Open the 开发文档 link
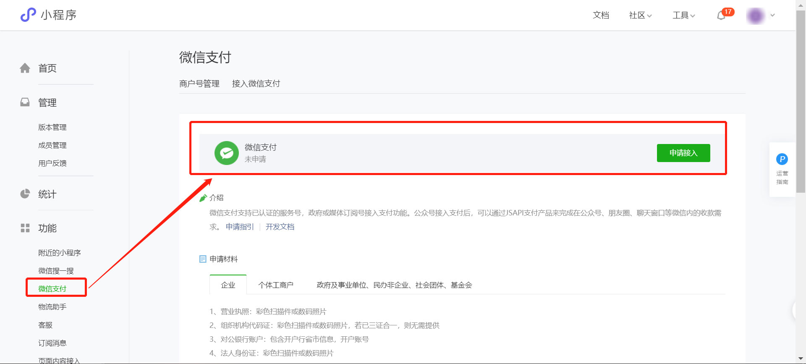806x364 pixels. (280, 227)
